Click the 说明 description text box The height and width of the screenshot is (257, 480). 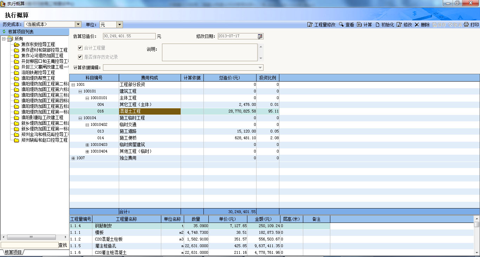click(x=209, y=52)
